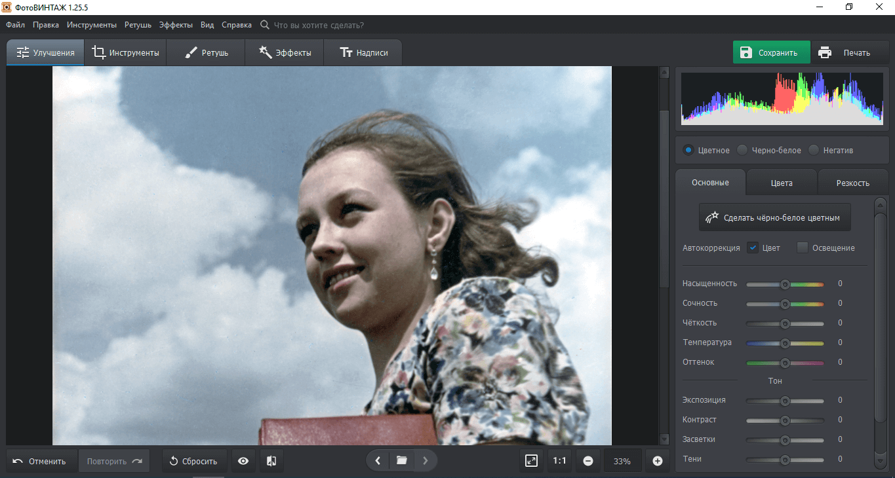This screenshot has width=895, height=478.
Task: Click the Отменить undo button
Action: click(41, 461)
